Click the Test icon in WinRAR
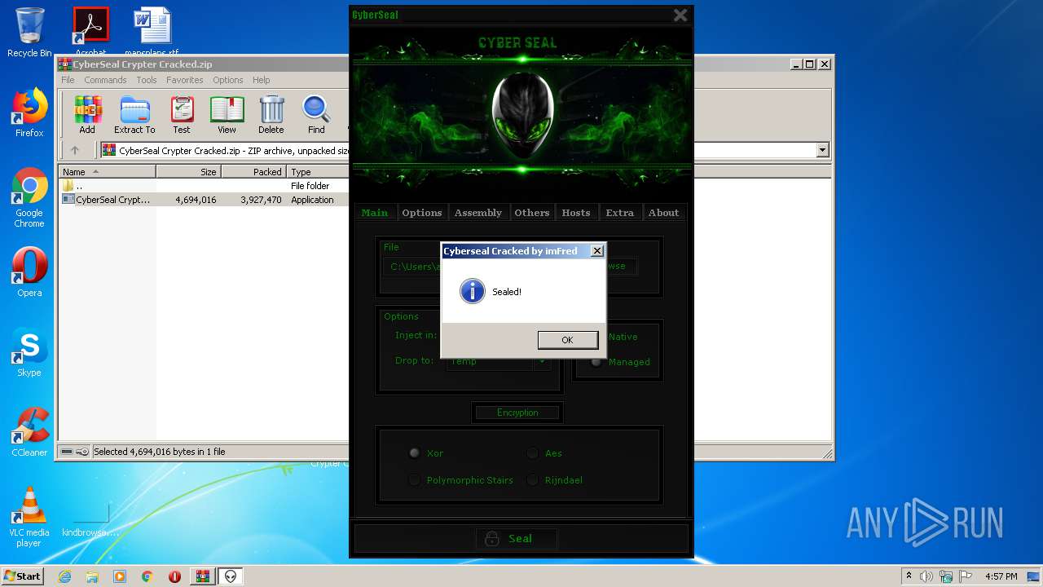Screen dimensions: 1043x587 (182, 115)
